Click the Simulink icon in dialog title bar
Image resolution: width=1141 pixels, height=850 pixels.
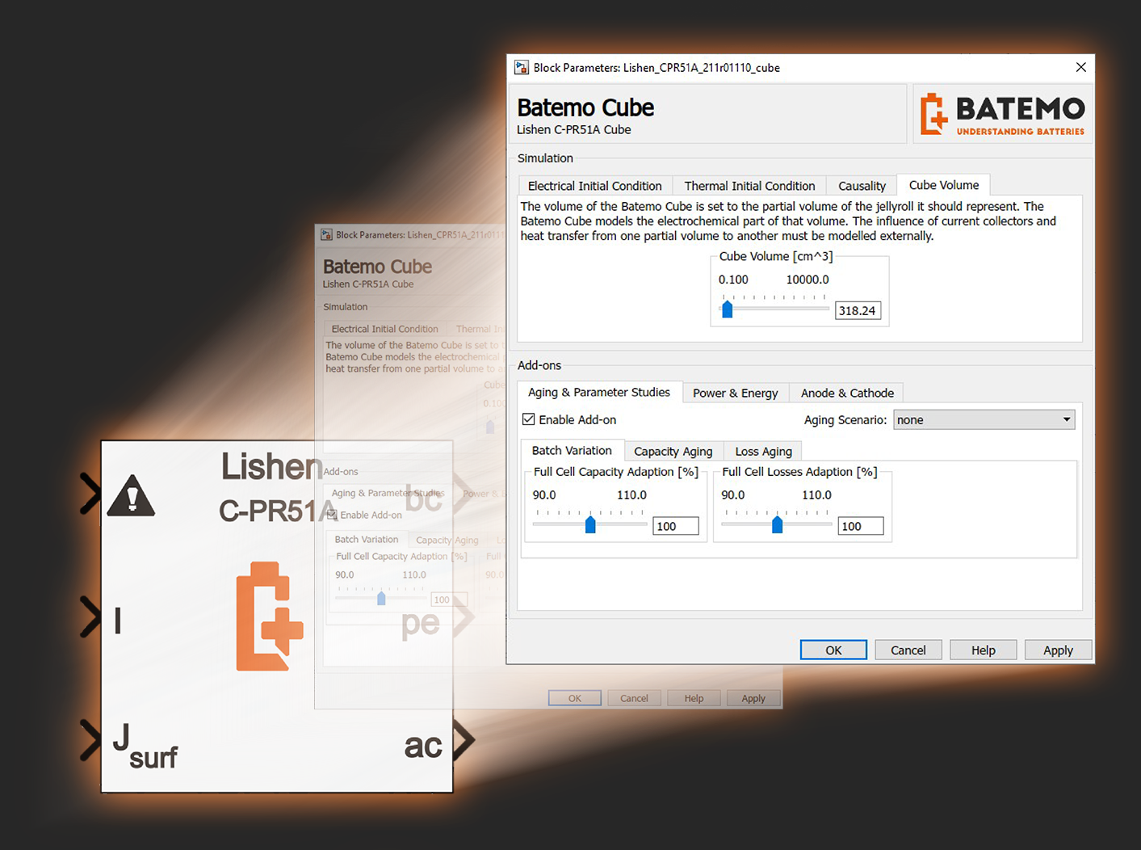522,68
